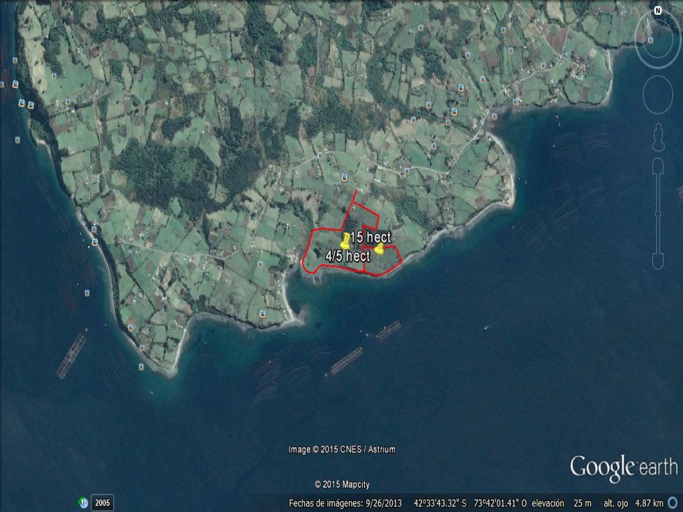The height and width of the screenshot is (512, 683).
Task: Click the 2005 historical imagery button
Action: (102, 503)
